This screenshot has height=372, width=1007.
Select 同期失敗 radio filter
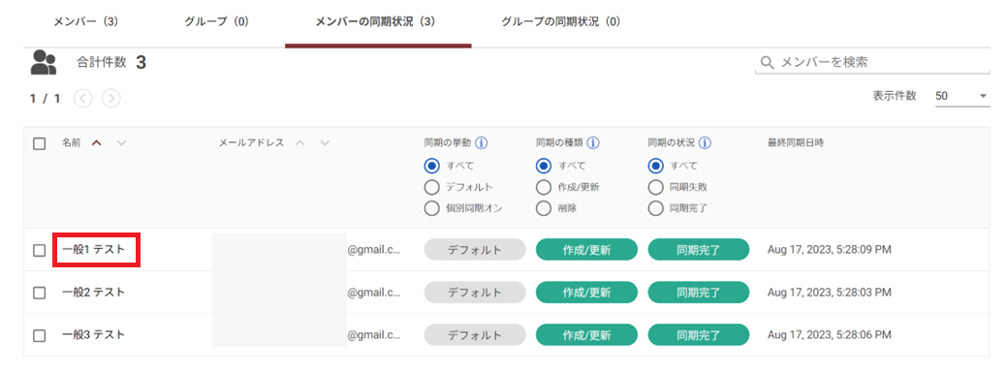tap(655, 187)
